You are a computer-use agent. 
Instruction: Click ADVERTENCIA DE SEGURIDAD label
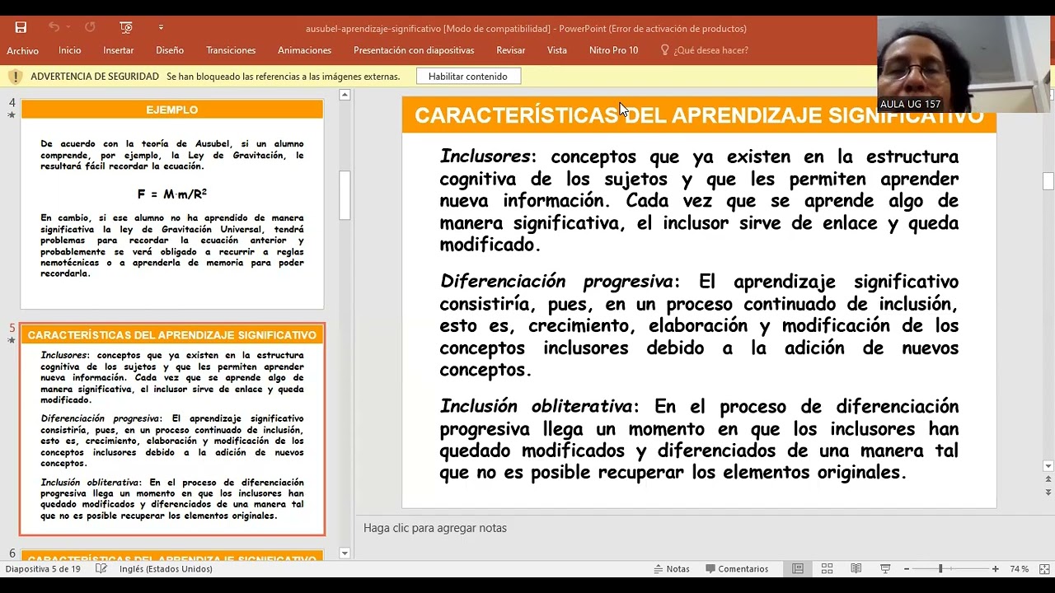coord(95,77)
